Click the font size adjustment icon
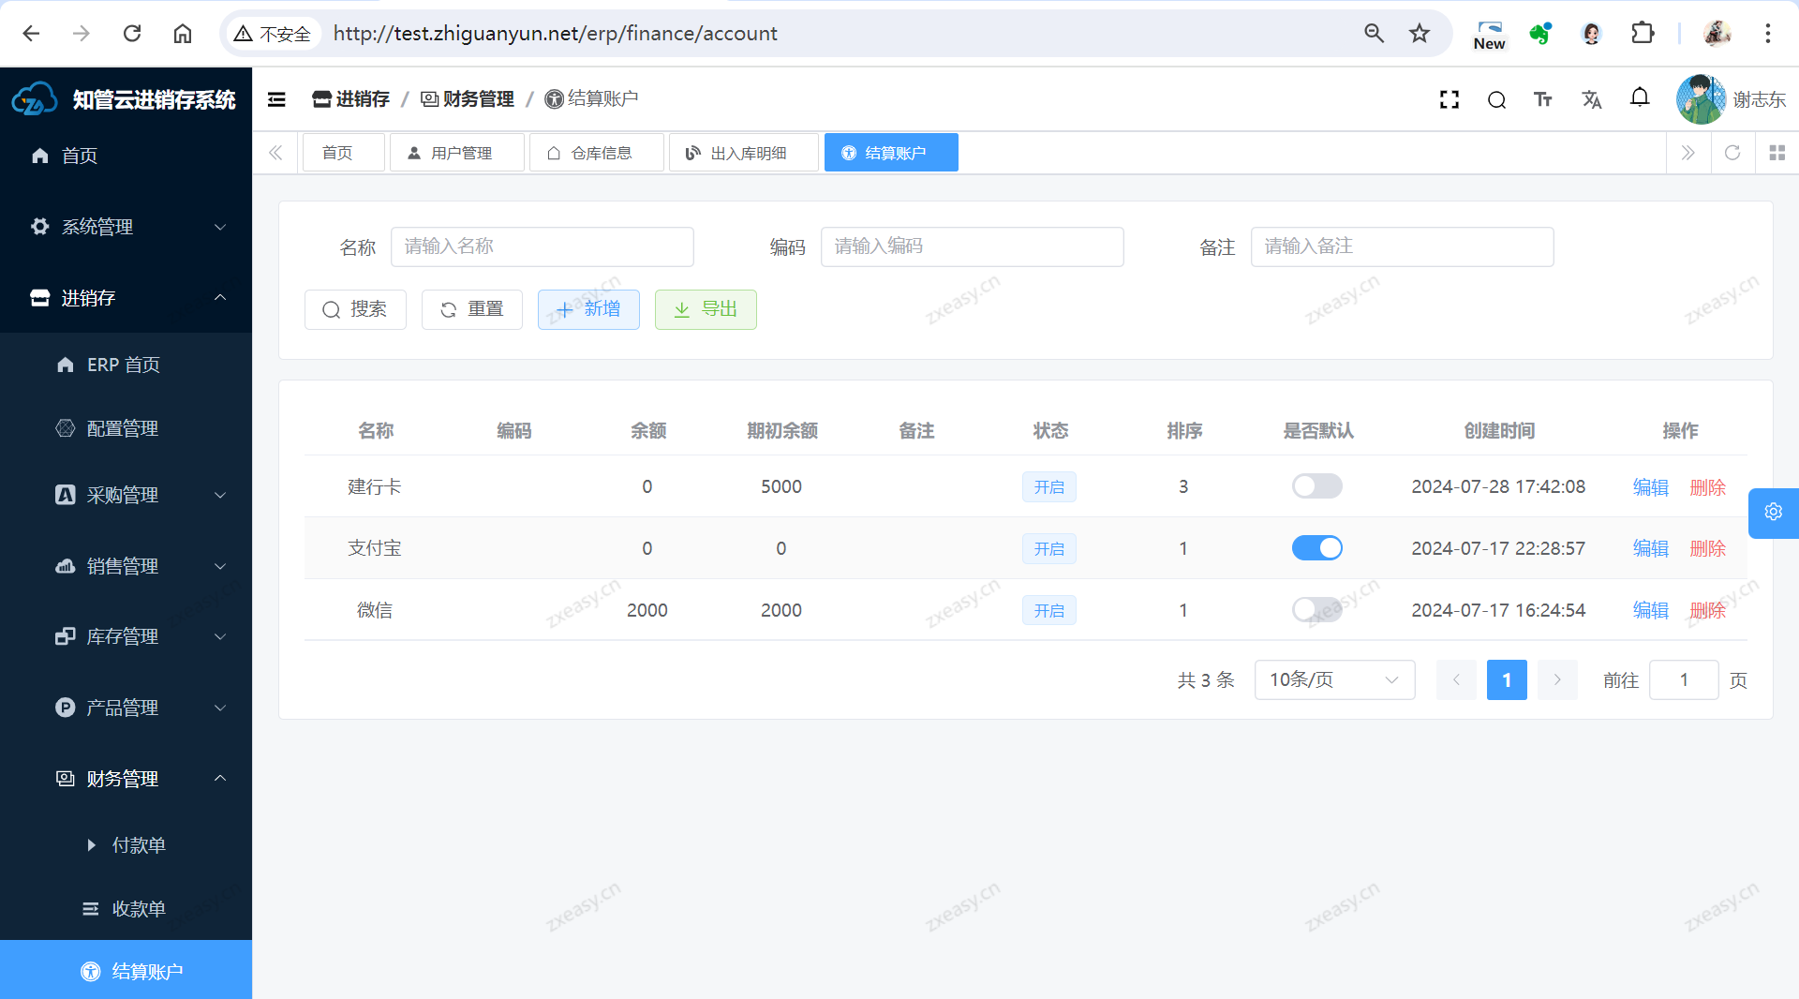 point(1543,99)
